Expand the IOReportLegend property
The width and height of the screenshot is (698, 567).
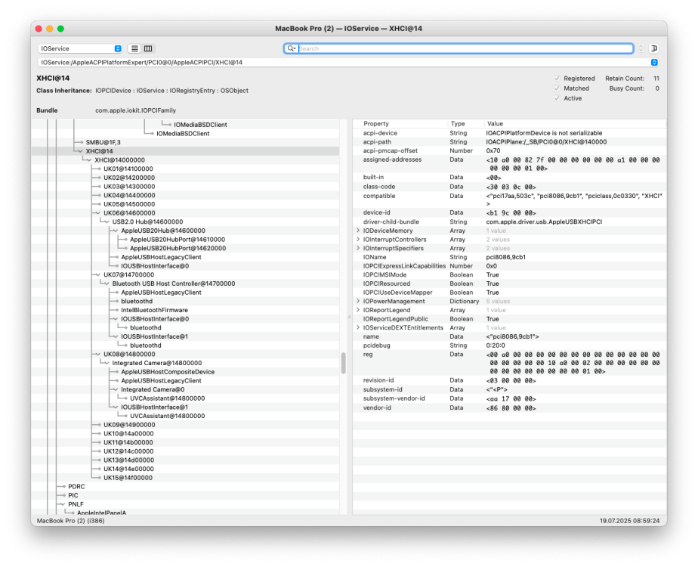[x=358, y=310]
